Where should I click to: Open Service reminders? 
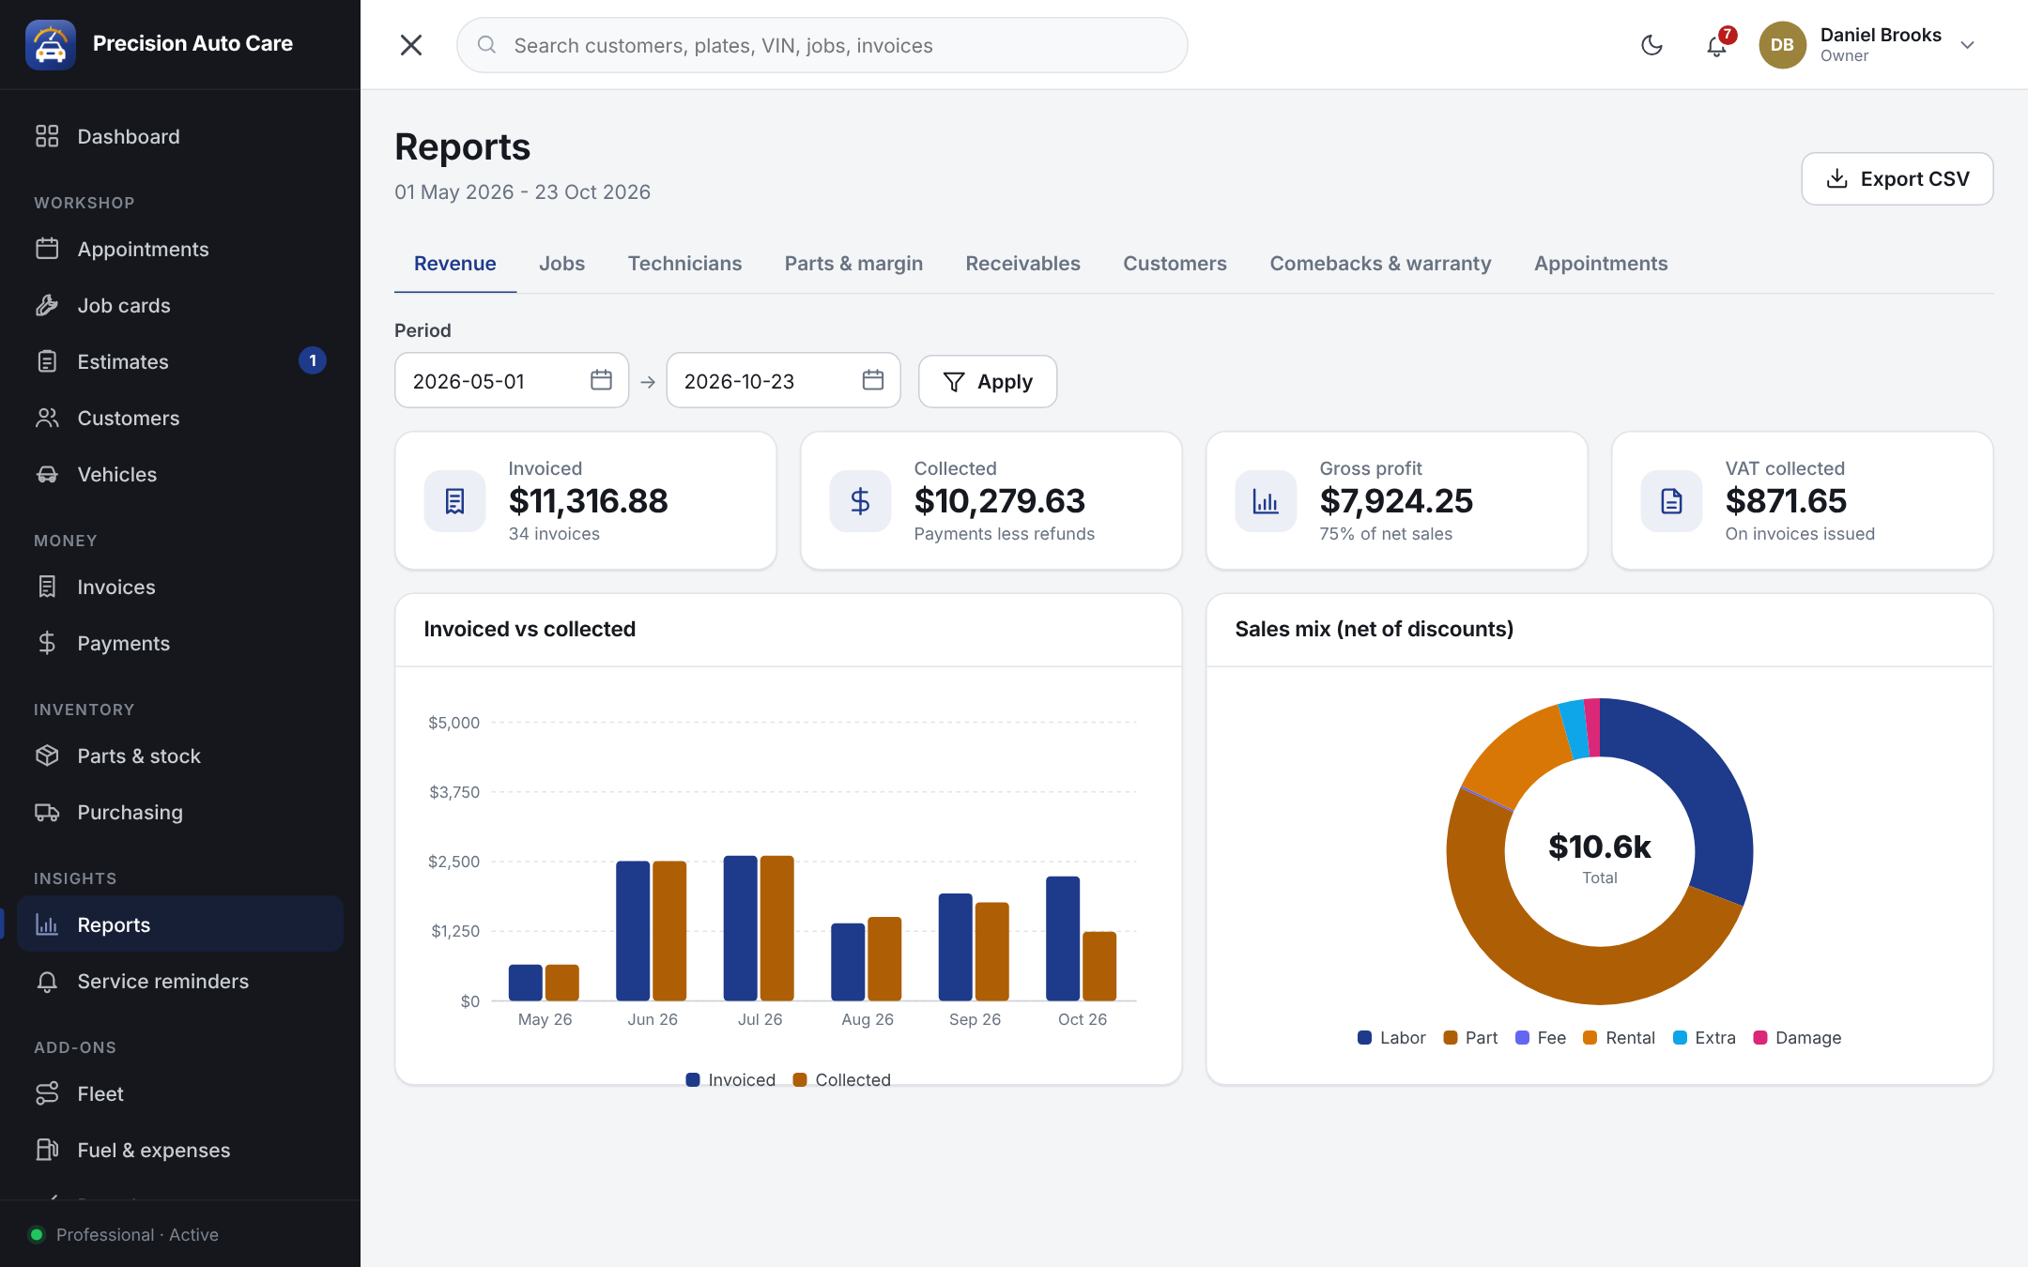click(180, 981)
